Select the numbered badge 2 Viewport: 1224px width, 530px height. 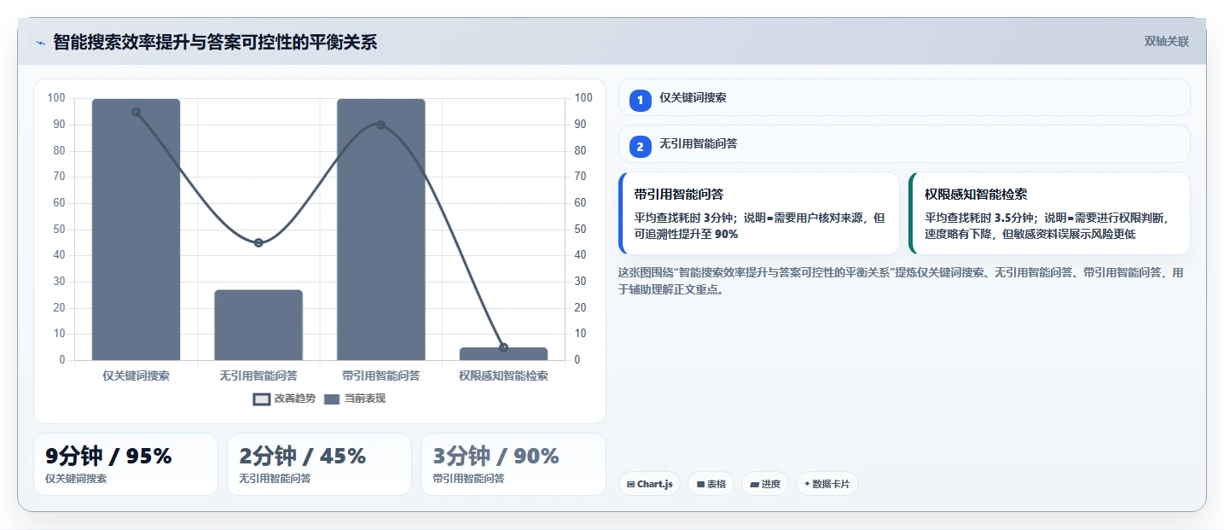click(641, 147)
